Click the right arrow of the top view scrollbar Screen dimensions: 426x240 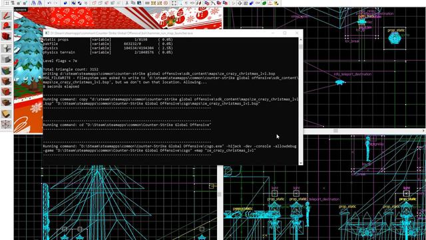click(x=423, y=131)
